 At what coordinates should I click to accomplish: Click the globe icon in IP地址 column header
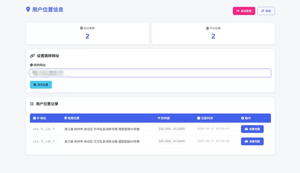34,118
